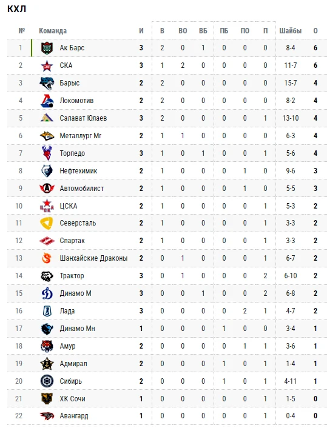327x428 pixels.
Task: Click the Торпедо deer logo
Action: pyautogui.click(x=47, y=153)
